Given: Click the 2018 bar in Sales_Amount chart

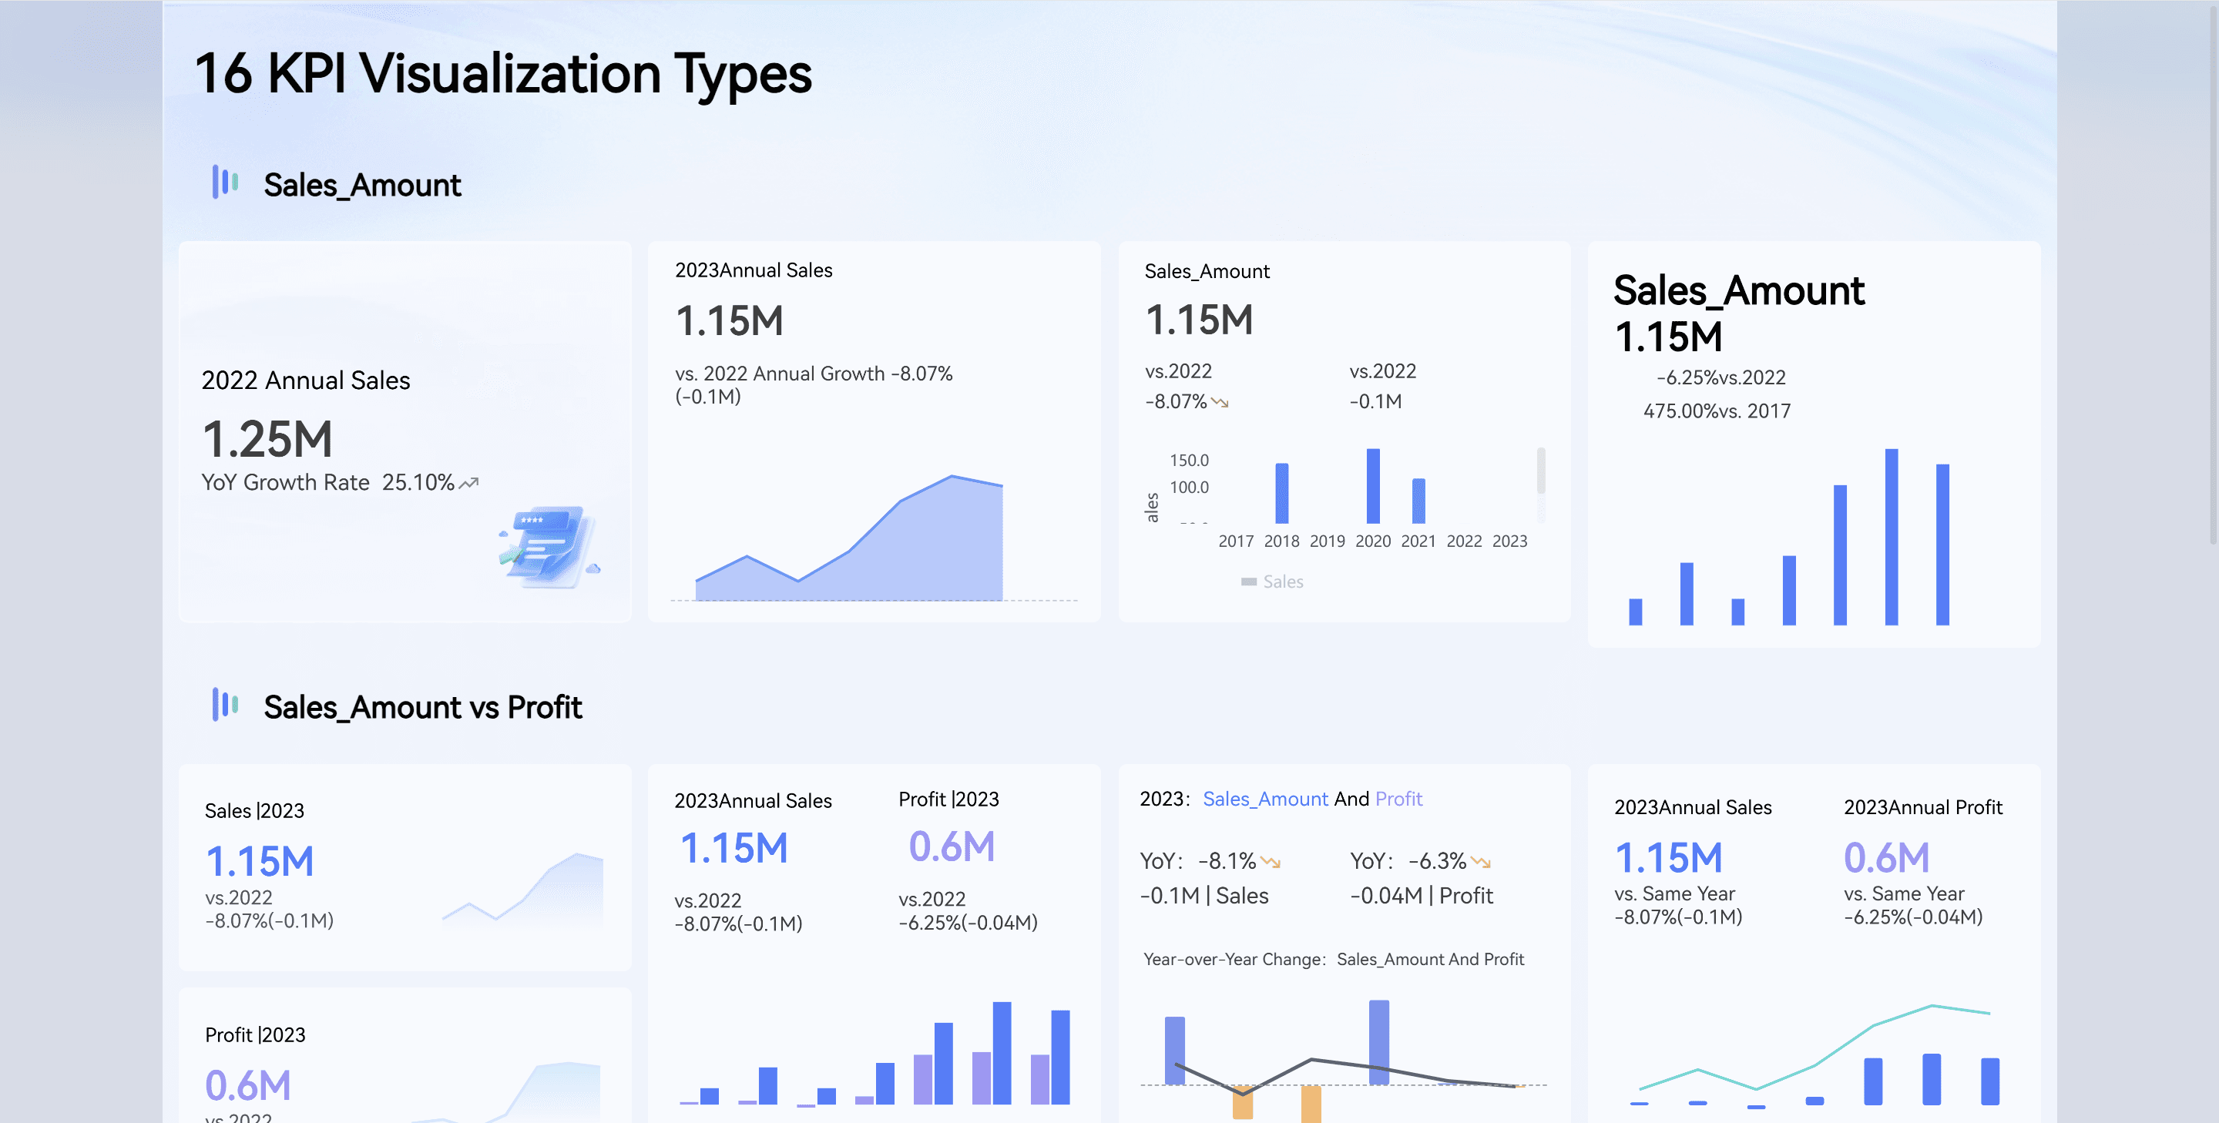Looking at the screenshot, I should [x=1282, y=494].
